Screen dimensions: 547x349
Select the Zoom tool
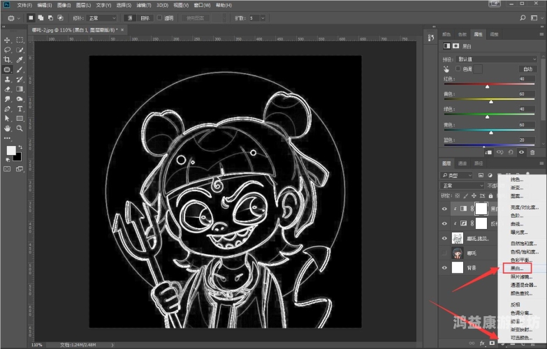point(20,128)
